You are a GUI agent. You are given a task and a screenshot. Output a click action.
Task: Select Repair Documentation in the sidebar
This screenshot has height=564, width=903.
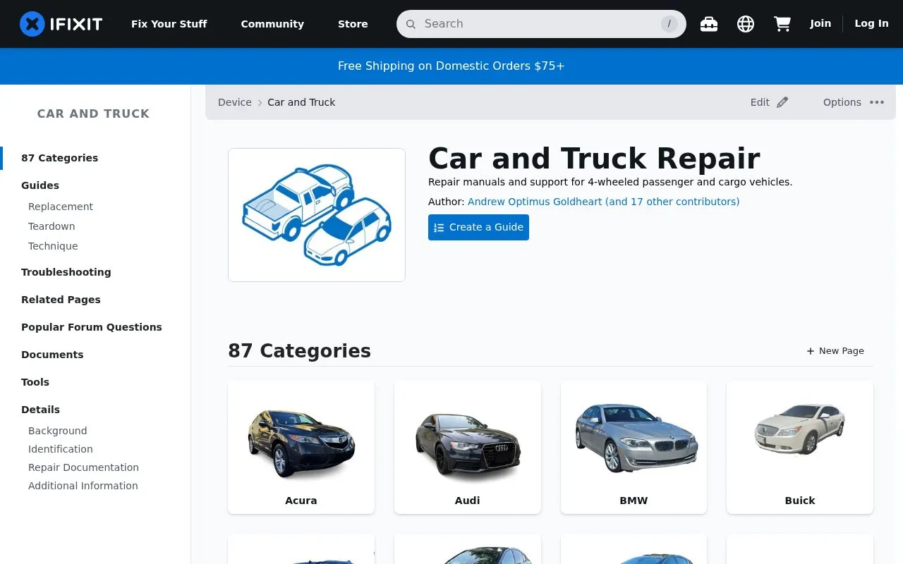coord(83,467)
